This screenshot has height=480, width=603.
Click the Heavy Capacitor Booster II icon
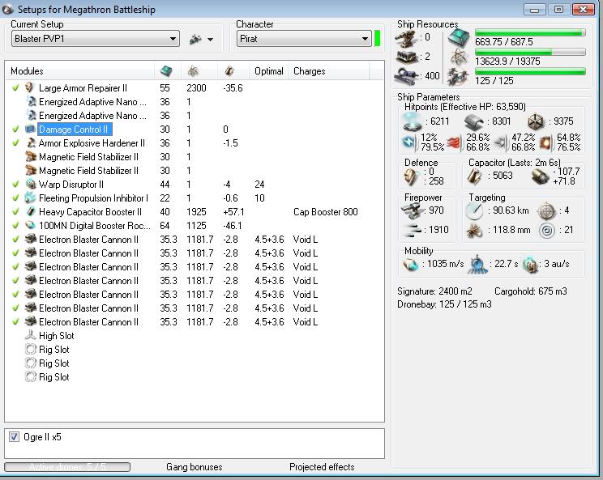click(30, 211)
